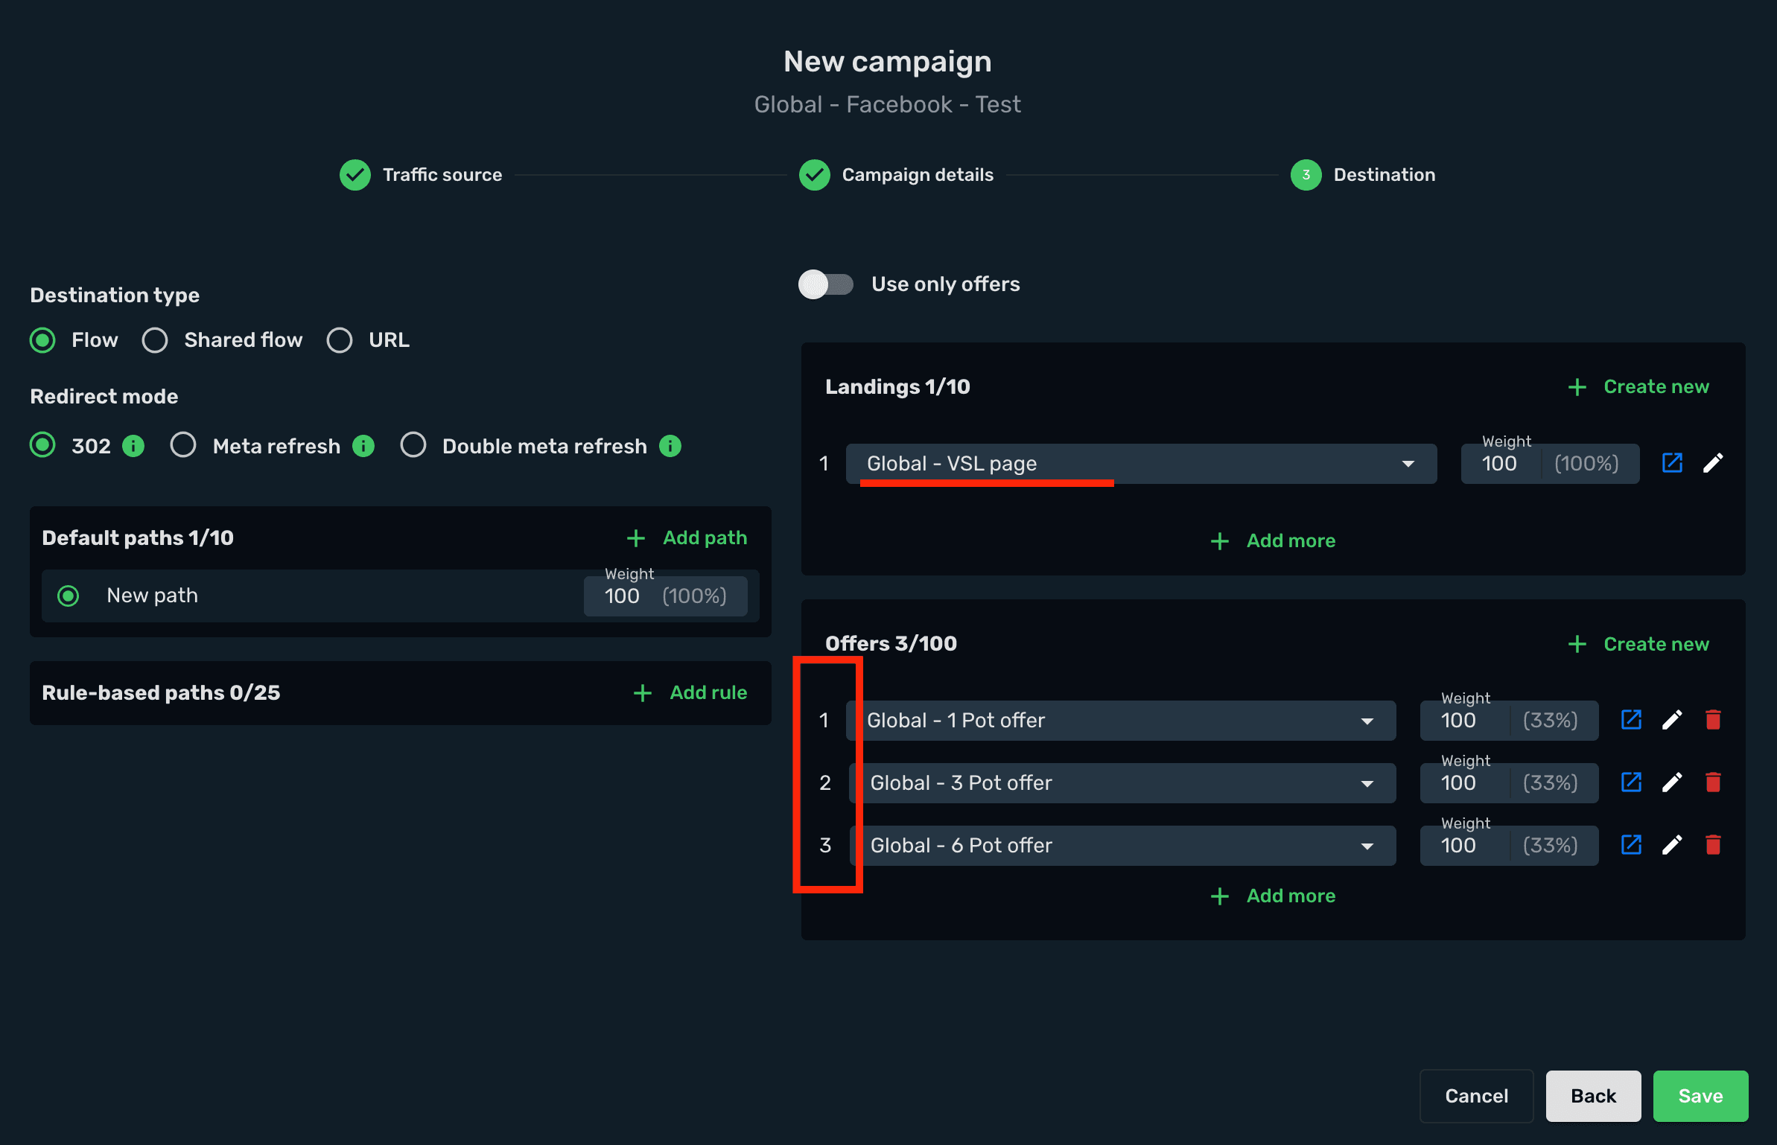This screenshot has height=1145, width=1777.
Task: Select the New path radio button
Action: coord(69,596)
